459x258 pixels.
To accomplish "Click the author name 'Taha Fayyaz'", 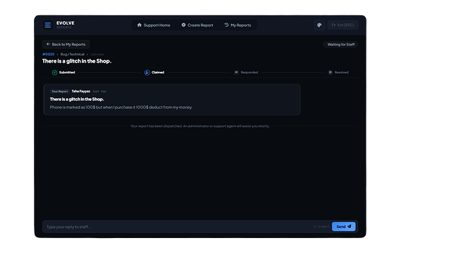I will pos(80,91).
